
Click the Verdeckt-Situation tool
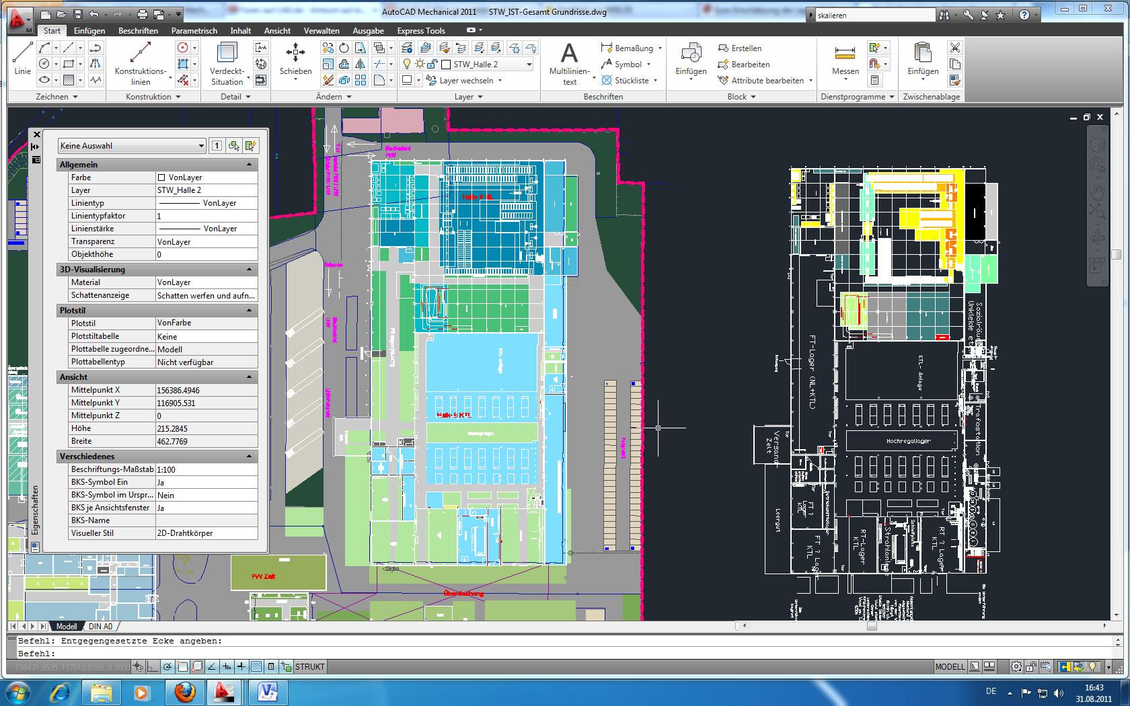pyautogui.click(x=227, y=63)
